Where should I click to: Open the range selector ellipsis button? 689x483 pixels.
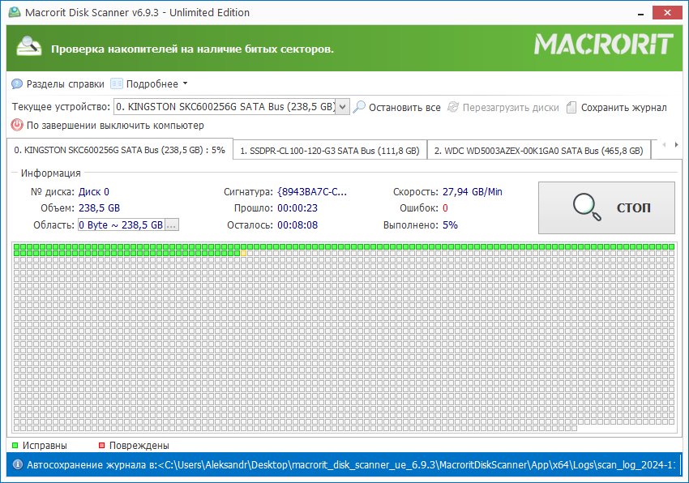[x=171, y=225]
